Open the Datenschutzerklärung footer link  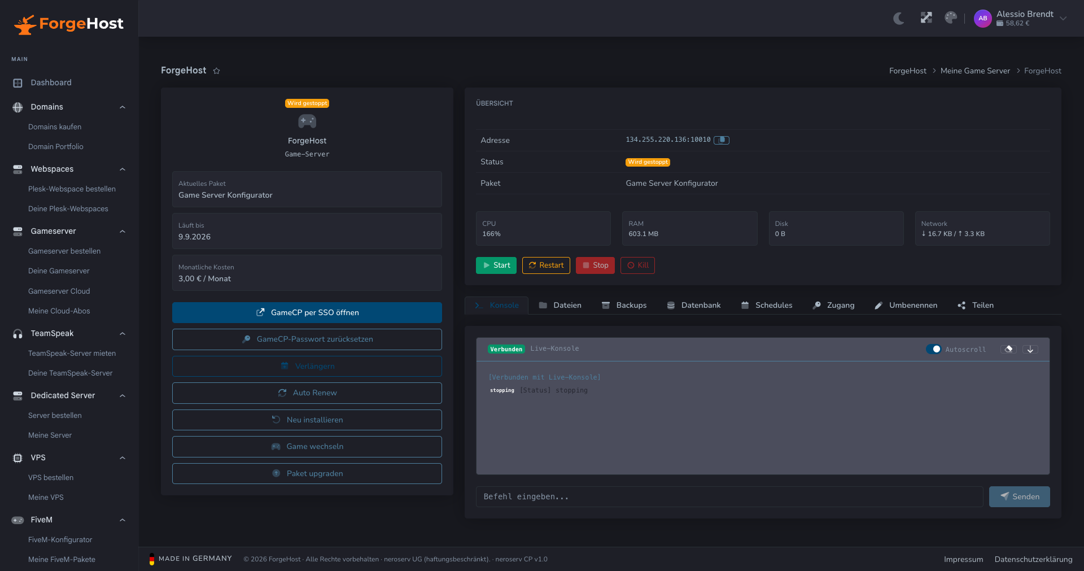(x=1034, y=560)
